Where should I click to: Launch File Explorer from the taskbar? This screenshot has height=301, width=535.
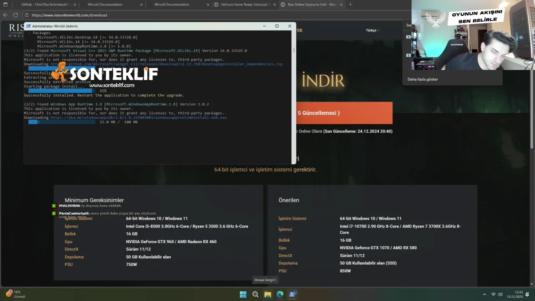pos(267,294)
